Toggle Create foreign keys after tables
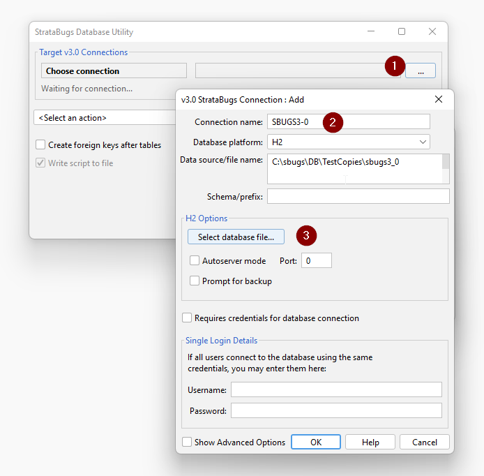This screenshot has width=484, height=476. (x=40, y=144)
